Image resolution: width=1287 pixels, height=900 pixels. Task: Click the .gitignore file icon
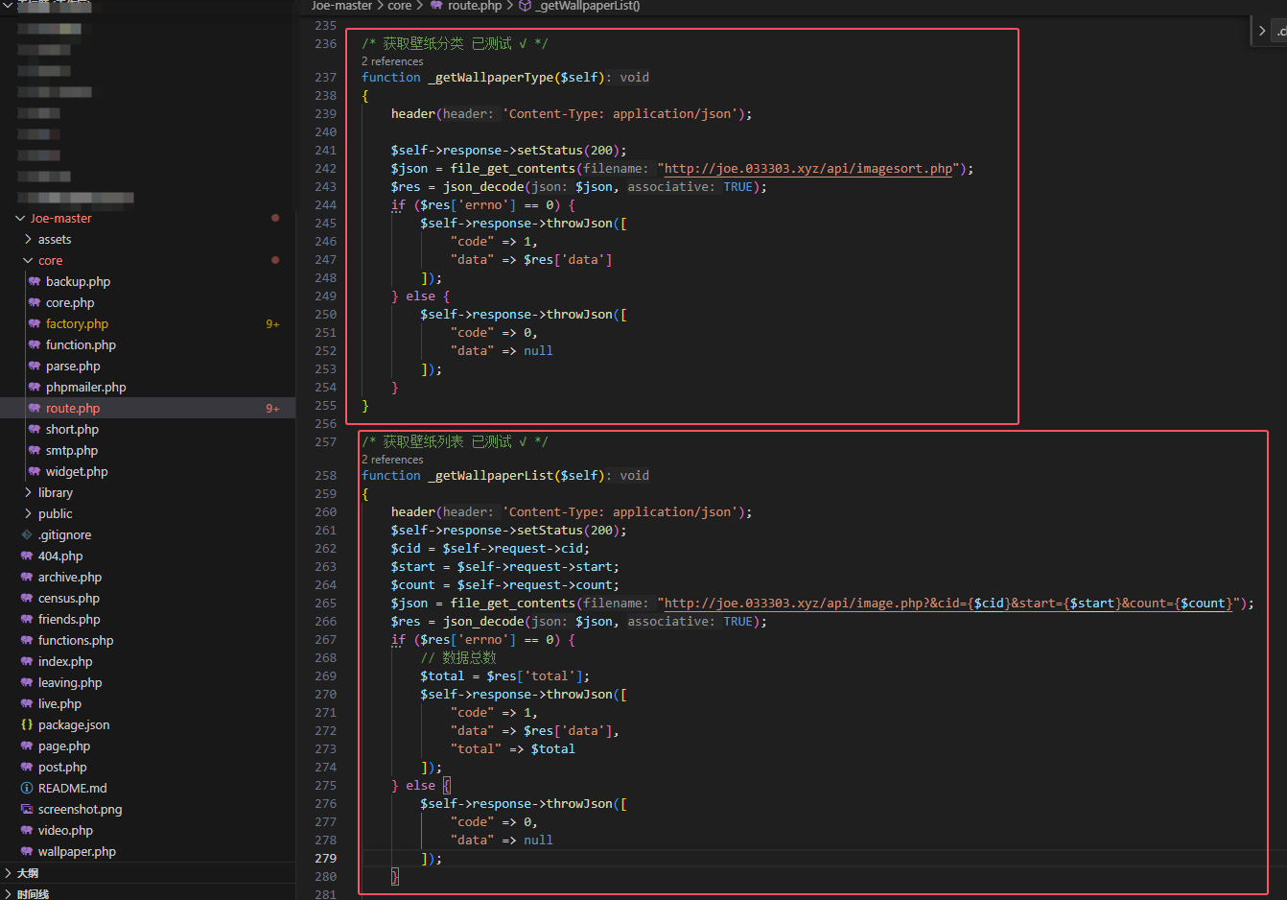pos(27,535)
